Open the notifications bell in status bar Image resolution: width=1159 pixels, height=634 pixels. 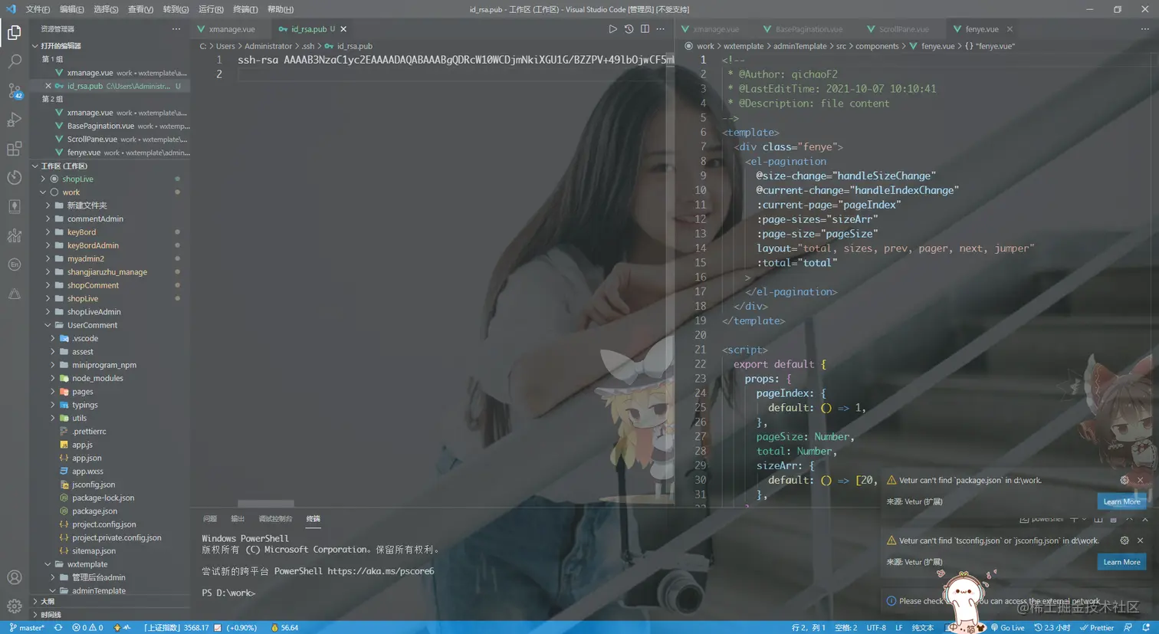[1146, 627]
